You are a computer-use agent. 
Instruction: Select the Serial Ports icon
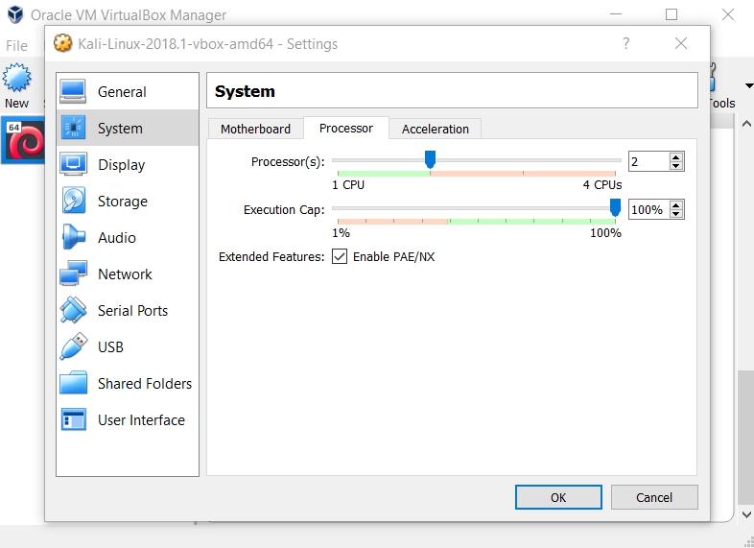tap(74, 311)
